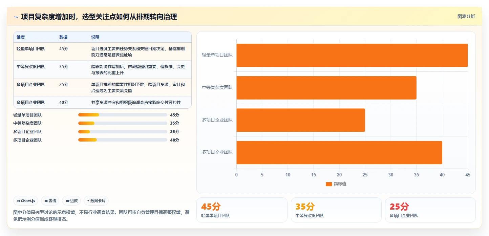Click the chart bar ending at 25
Image resolution: width=489 pixels, height=236 pixels.
tap(300, 120)
